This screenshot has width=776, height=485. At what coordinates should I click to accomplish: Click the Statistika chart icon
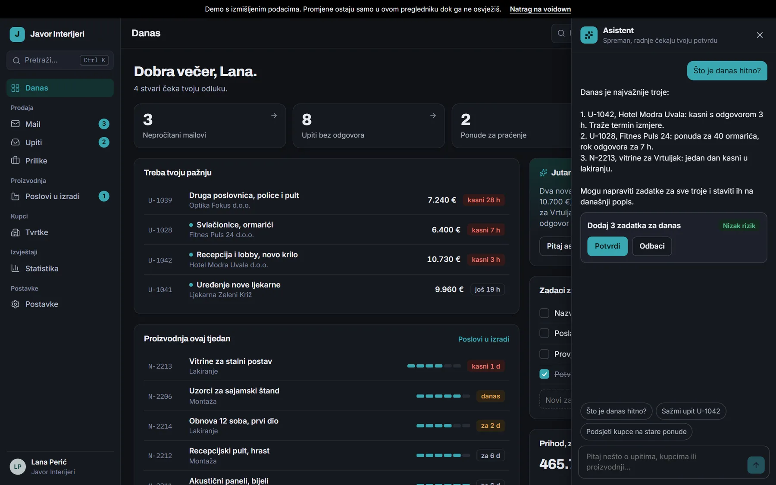point(16,268)
